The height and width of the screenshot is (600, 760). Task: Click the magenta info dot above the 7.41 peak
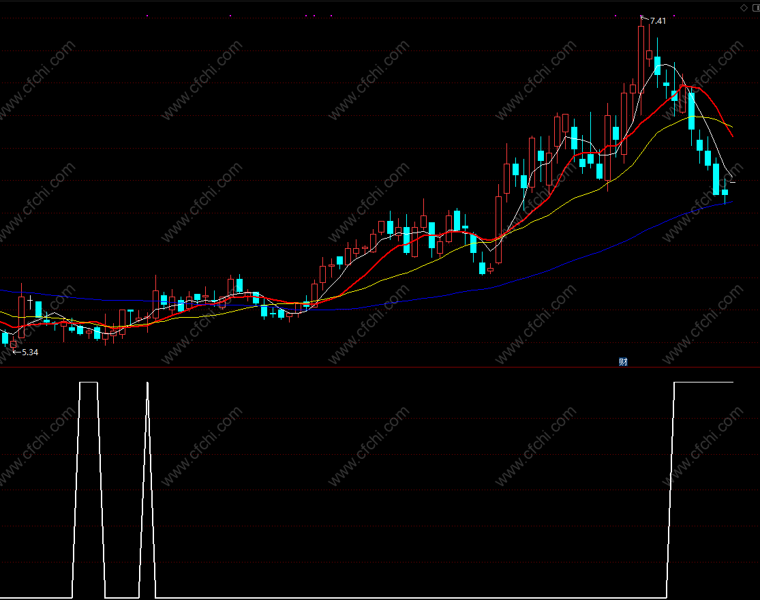[641, 16]
